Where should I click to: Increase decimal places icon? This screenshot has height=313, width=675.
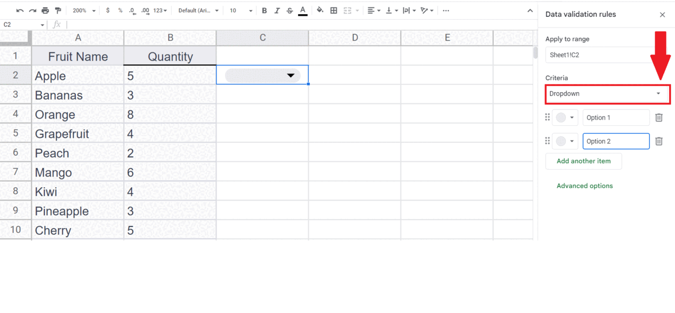pyautogui.click(x=145, y=11)
